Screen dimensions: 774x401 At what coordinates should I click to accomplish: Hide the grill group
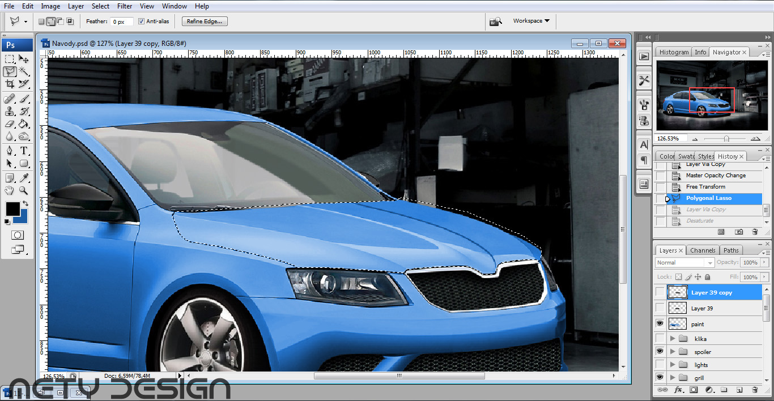coord(660,378)
